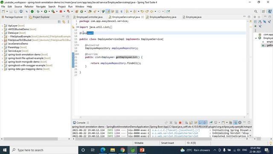Click 'Writable' in status bar
This screenshot has height=154, width=273.
click(x=139, y=143)
